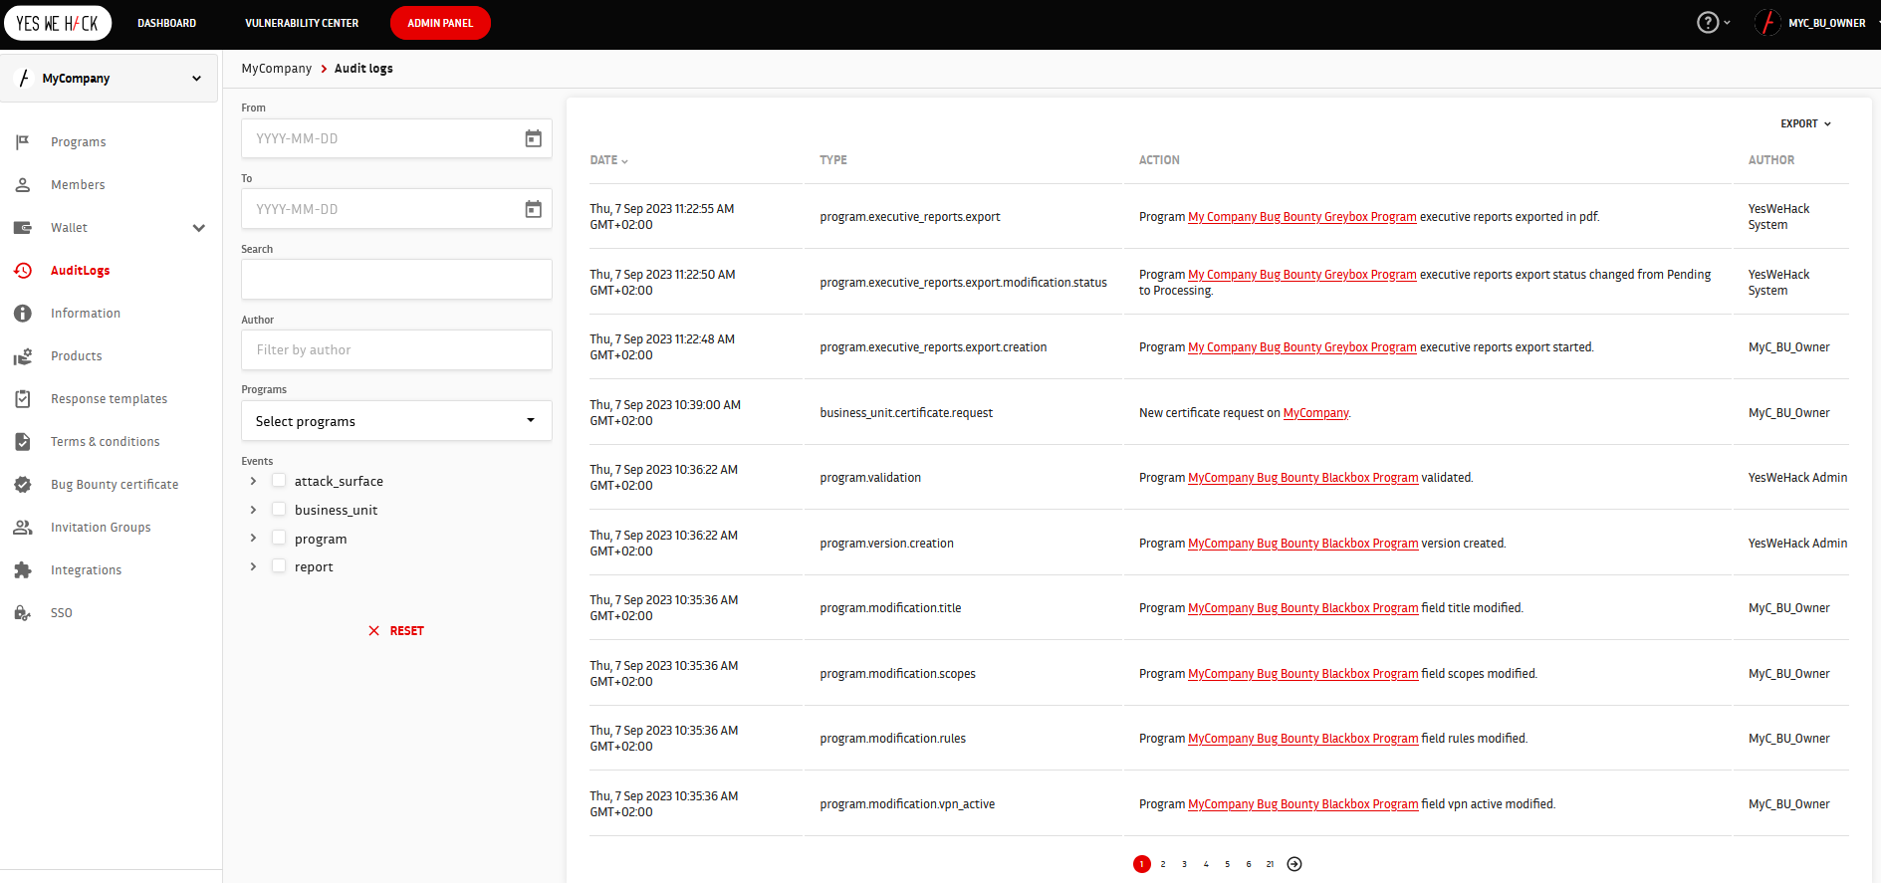
Task: Open the help question mark icon
Action: 1708,23
